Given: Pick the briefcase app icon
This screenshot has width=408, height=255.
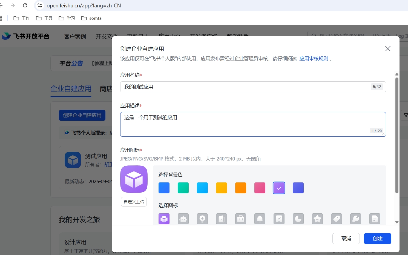Looking at the screenshot, I should 241,219.
